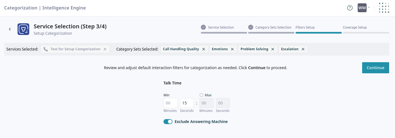Go to Category Sets Selection step
The width and height of the screenshot is (395, 138).
tap(273, 27)
